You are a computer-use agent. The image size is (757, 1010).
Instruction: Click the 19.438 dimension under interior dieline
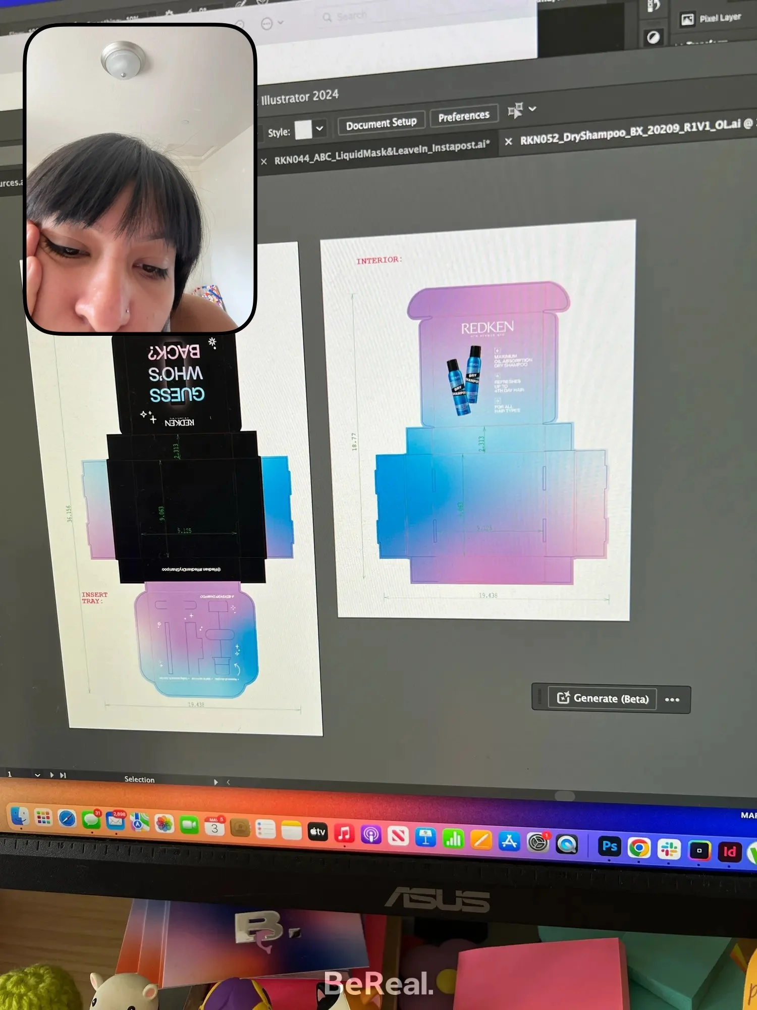(488, 595)
